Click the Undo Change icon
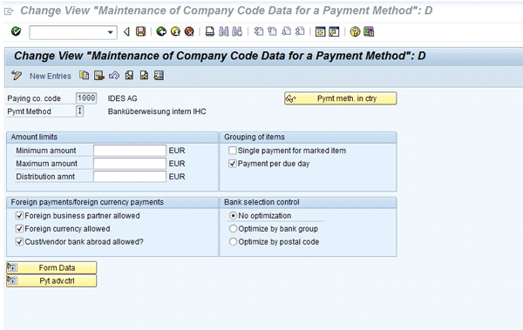Image resolution: width=523 pixels, height=330 pixels. pos(114,76)
